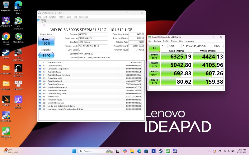The width and height of the screenshot is (249, 155).
Task: Open the MSIAfterbu... desktop shortcut
Action: (x=18, y=38)
